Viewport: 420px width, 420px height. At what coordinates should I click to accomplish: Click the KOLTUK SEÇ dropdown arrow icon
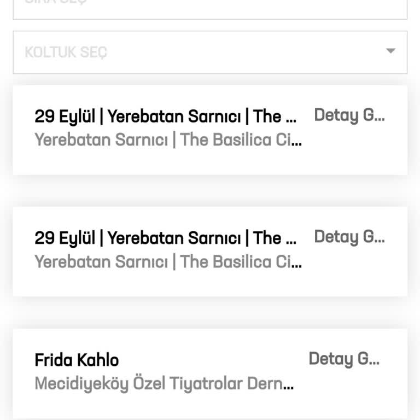coord(390,51)
